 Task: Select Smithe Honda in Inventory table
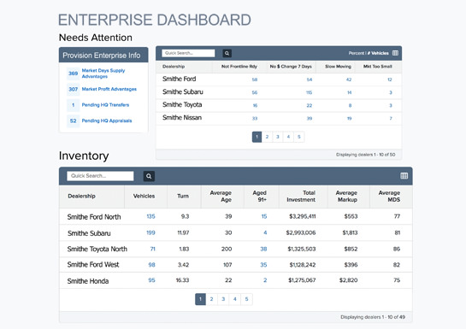coord(88,281)
